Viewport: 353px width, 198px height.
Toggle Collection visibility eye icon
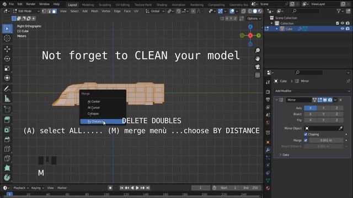pyautogui.click(x=343, y=23)
